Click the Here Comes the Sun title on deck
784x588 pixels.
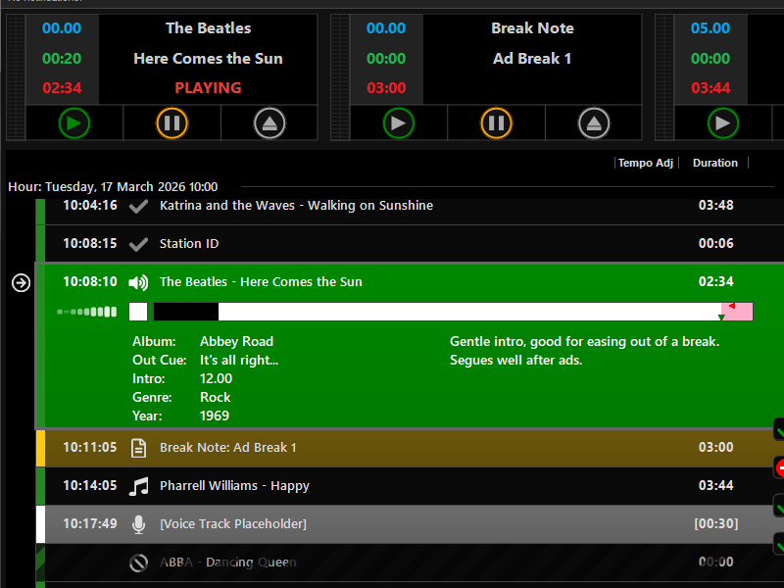208,59
